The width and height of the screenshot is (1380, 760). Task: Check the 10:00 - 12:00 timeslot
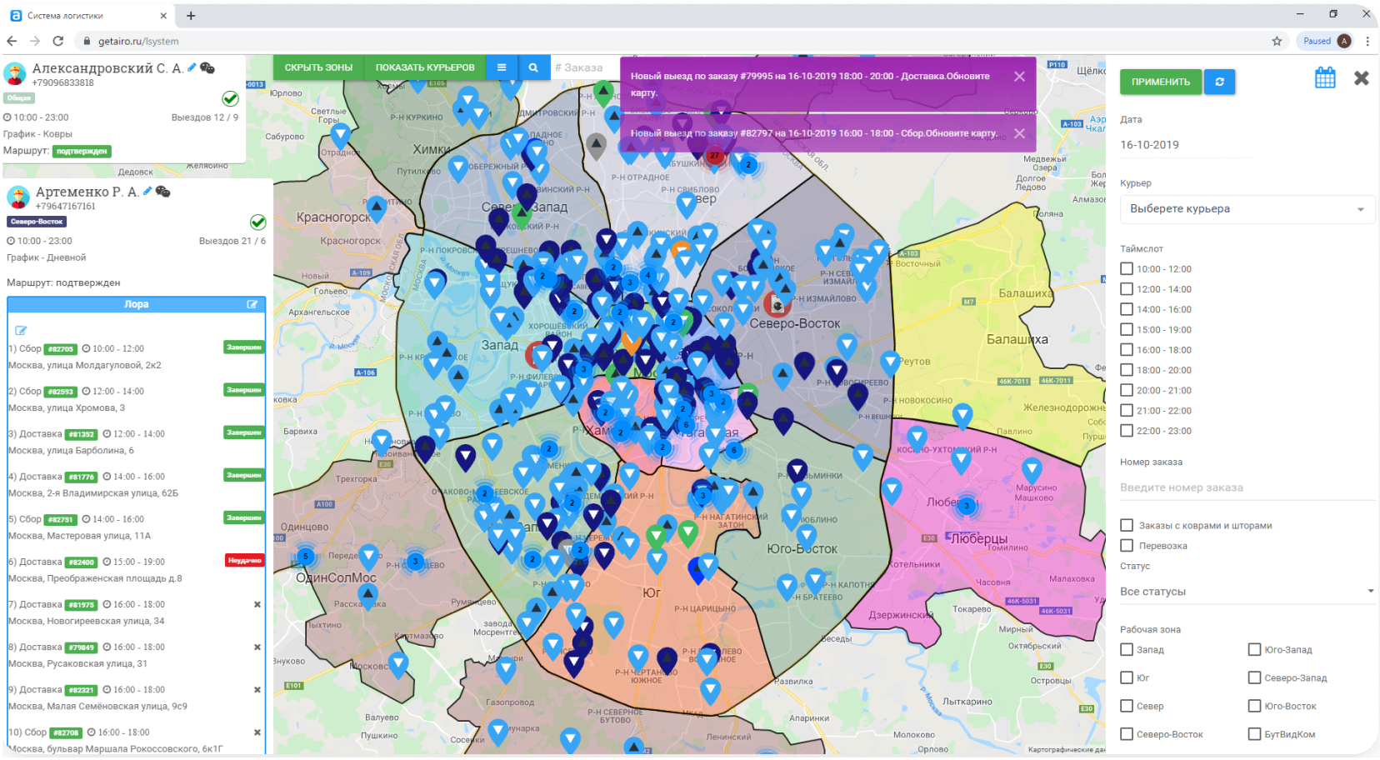click(x=1127, y=269)
